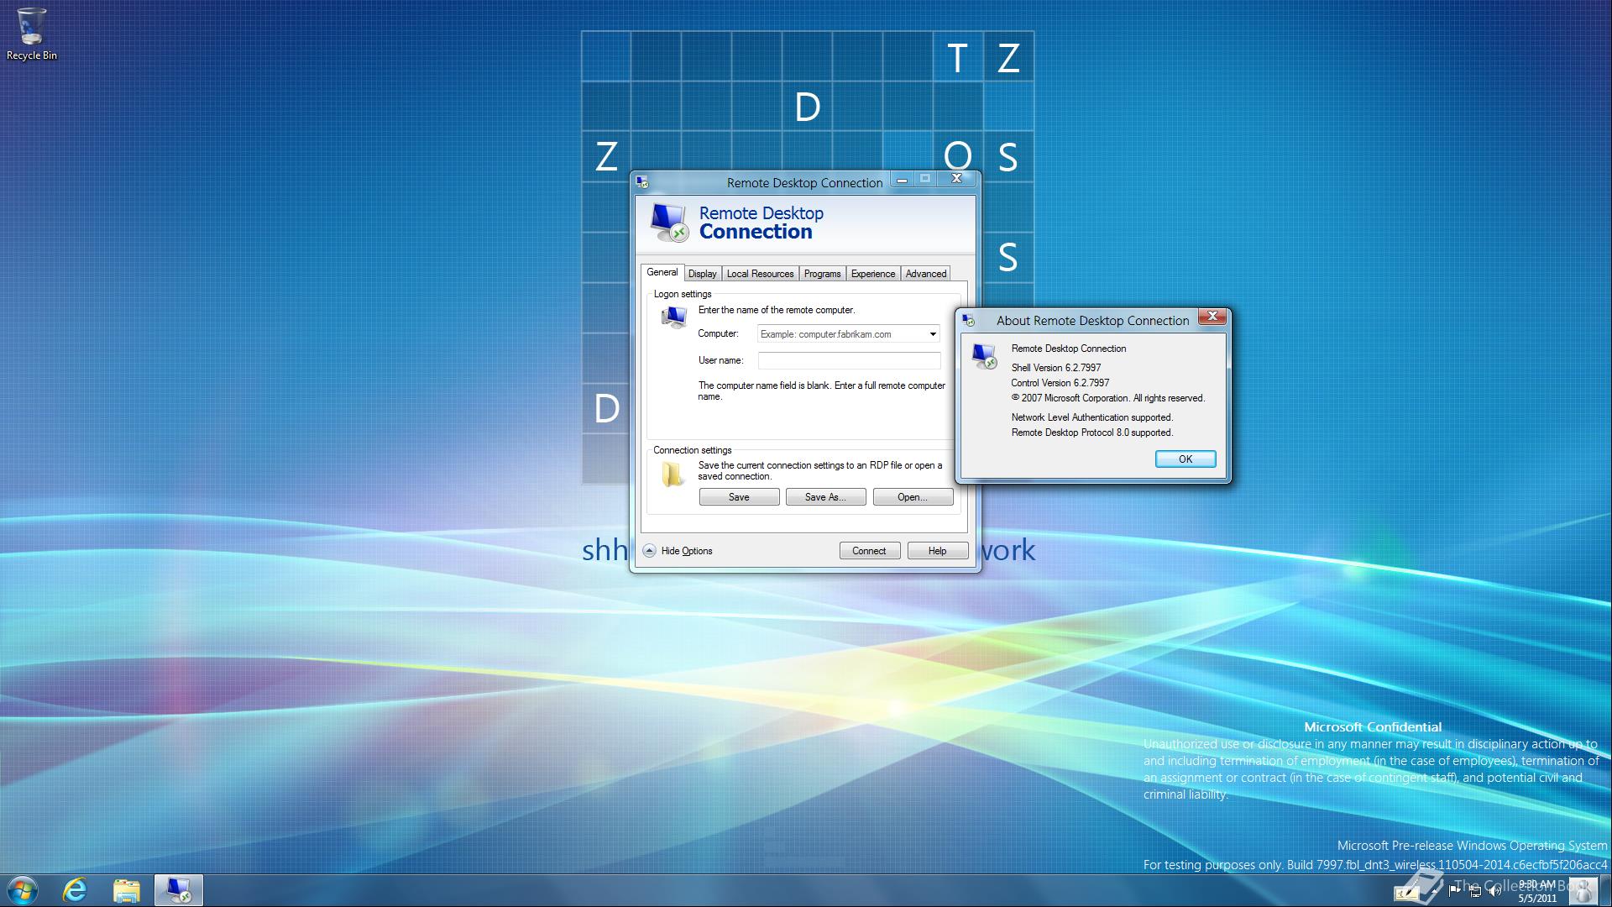The width and height of the screenshot is (1612, 907).
Task: Open the Computer name dropdown arrow
Action: [932, 334]
